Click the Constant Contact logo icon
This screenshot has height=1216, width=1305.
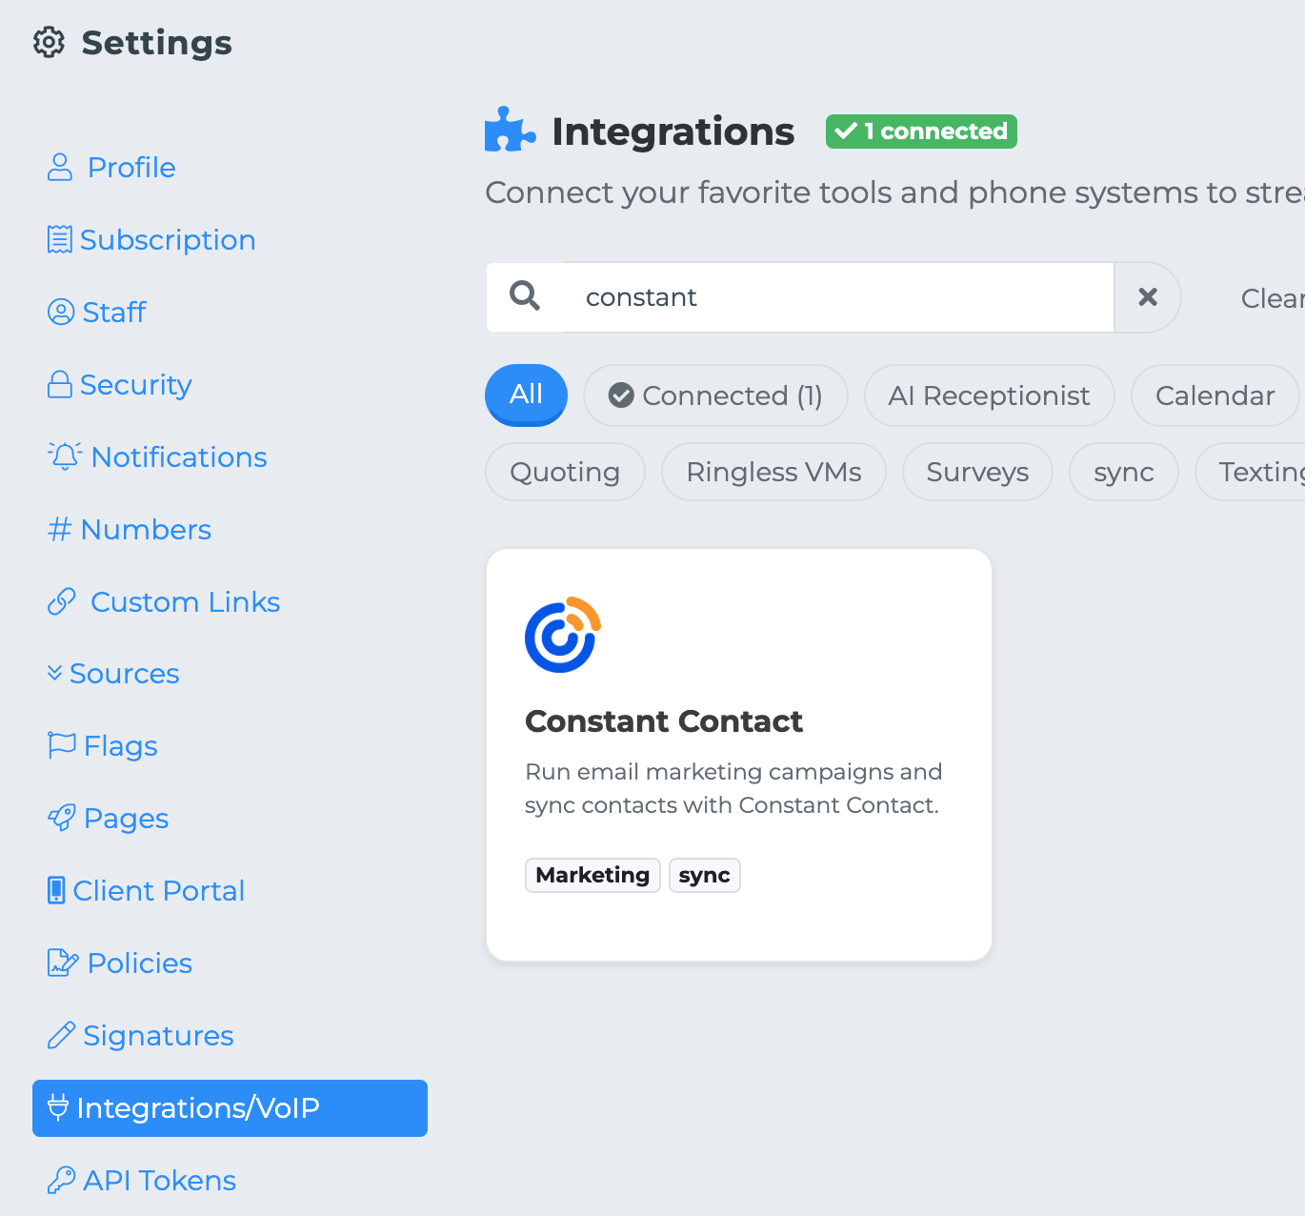click(x=562, y=635)
